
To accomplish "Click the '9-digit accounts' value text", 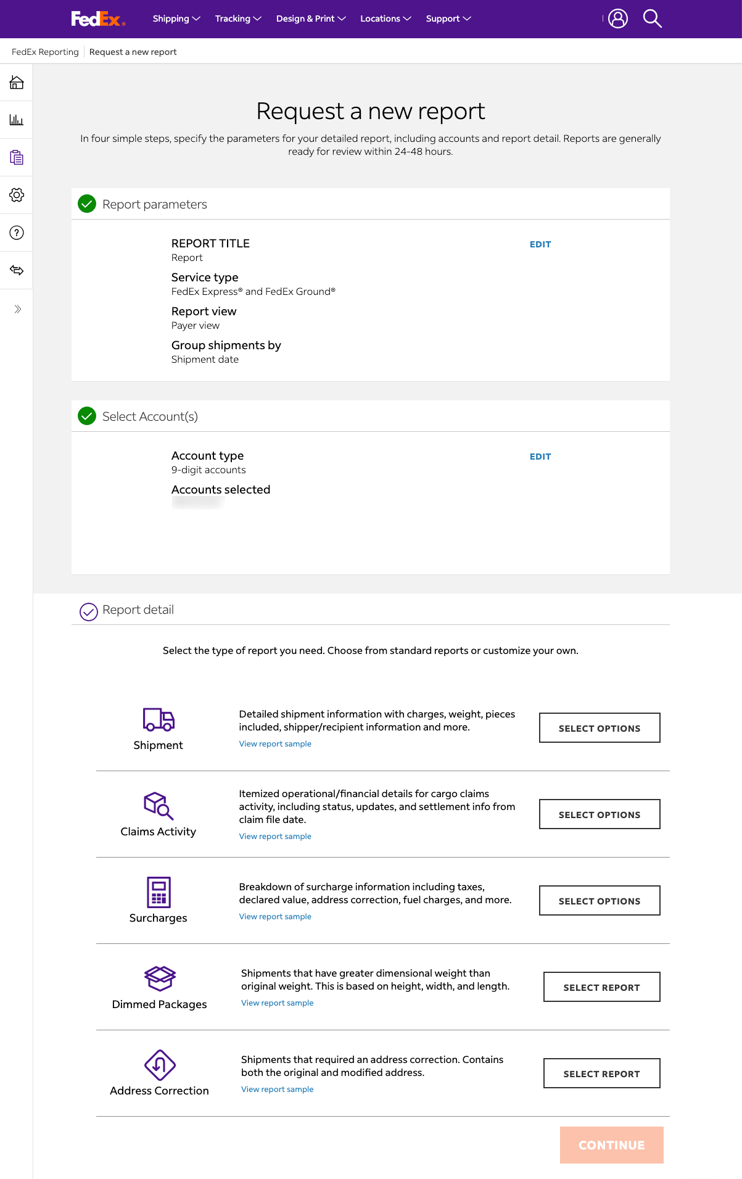I will pyautogui.click(x=208, y=470).
